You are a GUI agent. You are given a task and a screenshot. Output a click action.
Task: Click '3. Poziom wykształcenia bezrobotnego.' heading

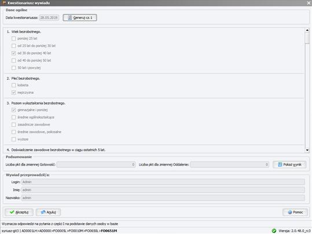pos(36,103)
